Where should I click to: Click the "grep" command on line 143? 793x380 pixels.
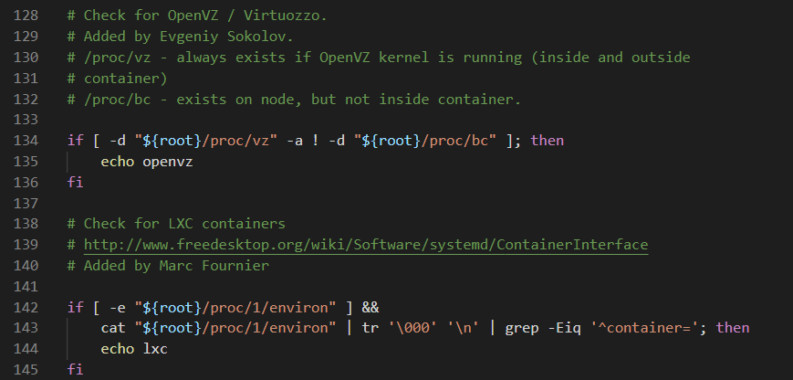tap(515, 327)
